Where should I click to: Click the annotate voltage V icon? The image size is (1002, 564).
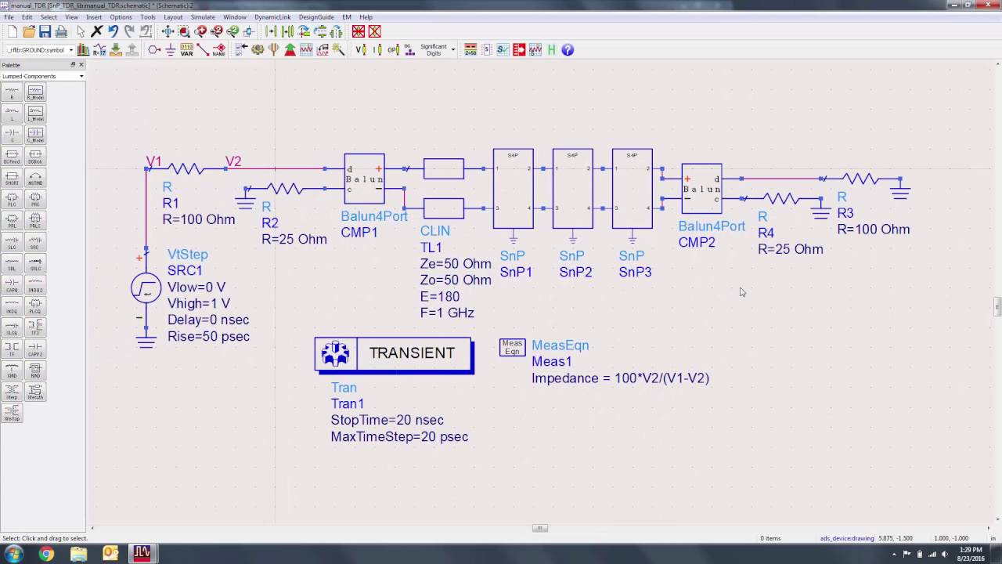361,49
